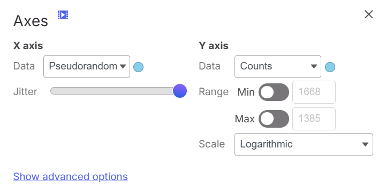Close the Axes settings panel
Viewport: 386px width, 195px height.
pos(368,14)
